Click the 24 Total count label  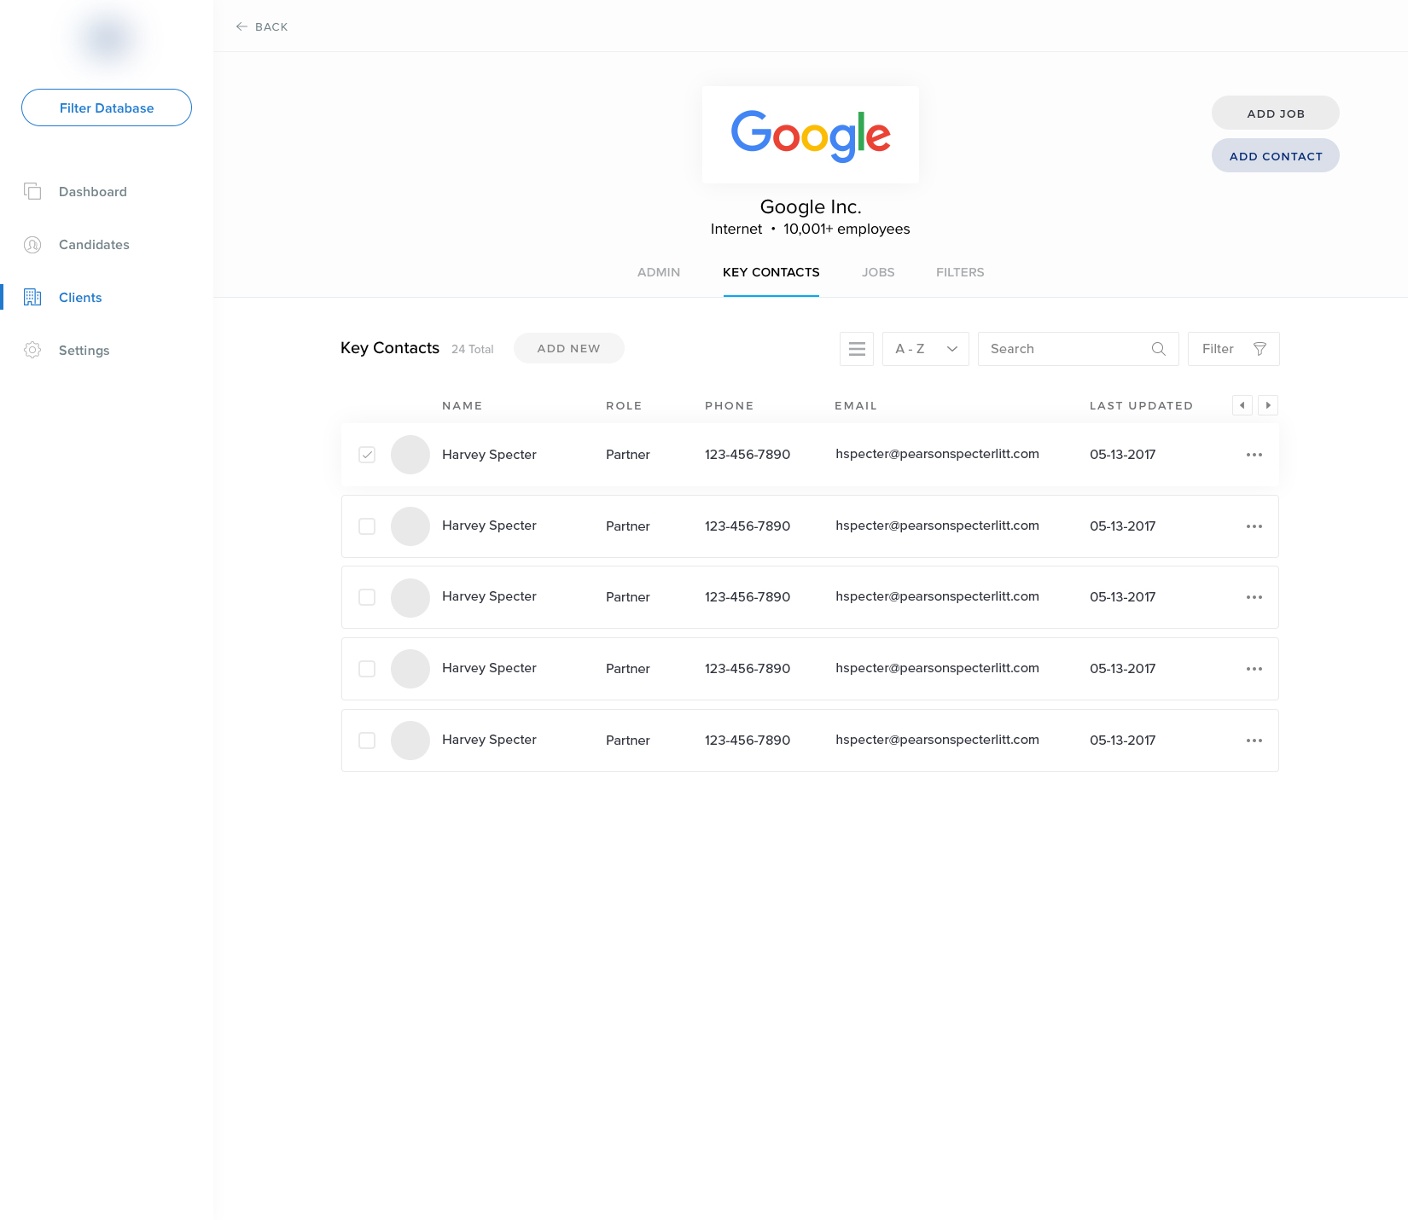pyautogui.click(x=473, y=349)
